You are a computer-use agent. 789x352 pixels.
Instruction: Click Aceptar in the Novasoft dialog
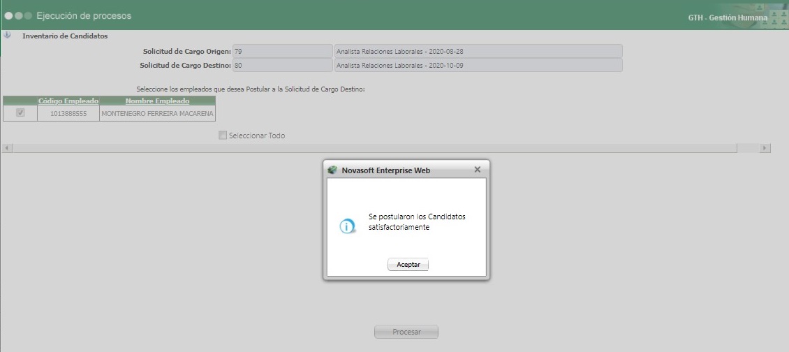[x=408, y=265]
